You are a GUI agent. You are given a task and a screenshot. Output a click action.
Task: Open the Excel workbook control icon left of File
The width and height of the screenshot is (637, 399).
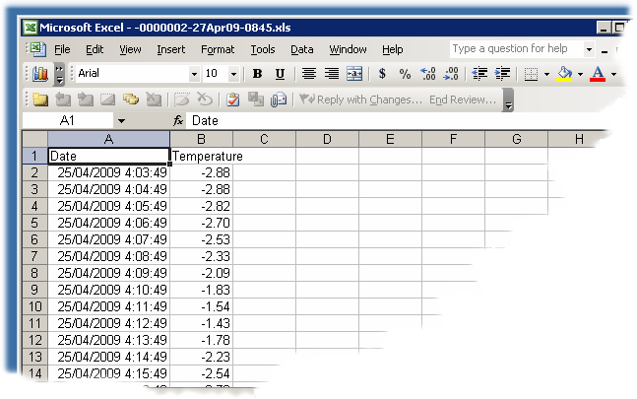tap(37, 49)
